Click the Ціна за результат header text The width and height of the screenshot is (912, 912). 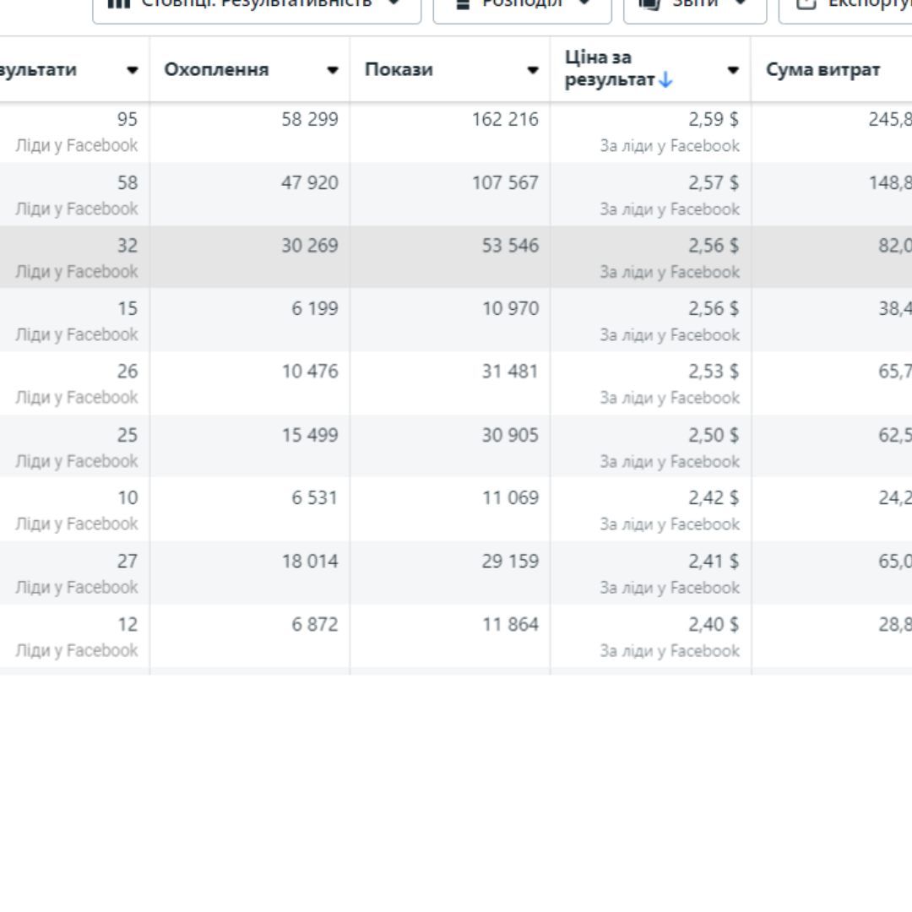click(x=610, y=68)
